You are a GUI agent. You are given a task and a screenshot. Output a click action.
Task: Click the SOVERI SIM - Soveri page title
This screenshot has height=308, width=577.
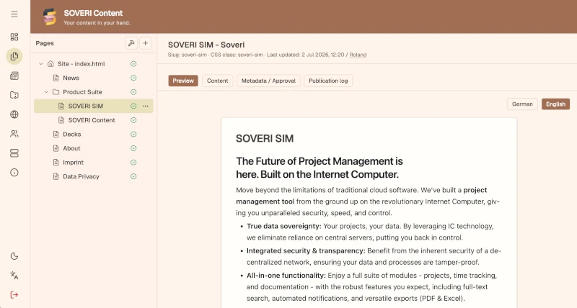(x=206, y=45)
